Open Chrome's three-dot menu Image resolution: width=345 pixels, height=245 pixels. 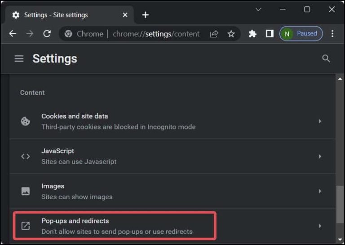pos(332,34)
